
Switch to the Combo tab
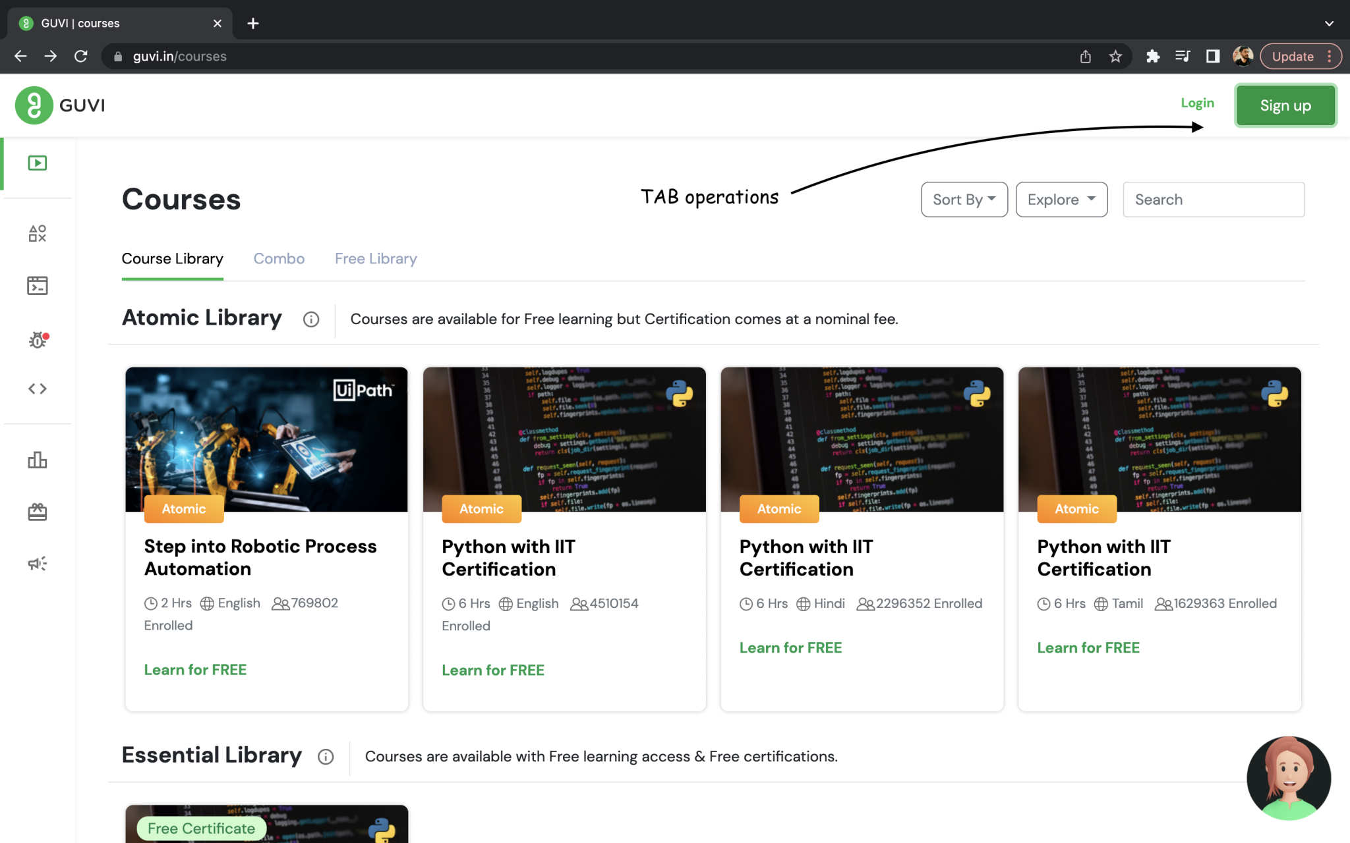(x=279, y=258)
